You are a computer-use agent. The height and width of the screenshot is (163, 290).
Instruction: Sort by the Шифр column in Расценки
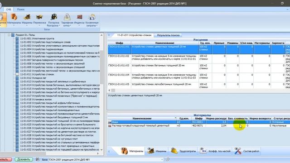[119, 43]
